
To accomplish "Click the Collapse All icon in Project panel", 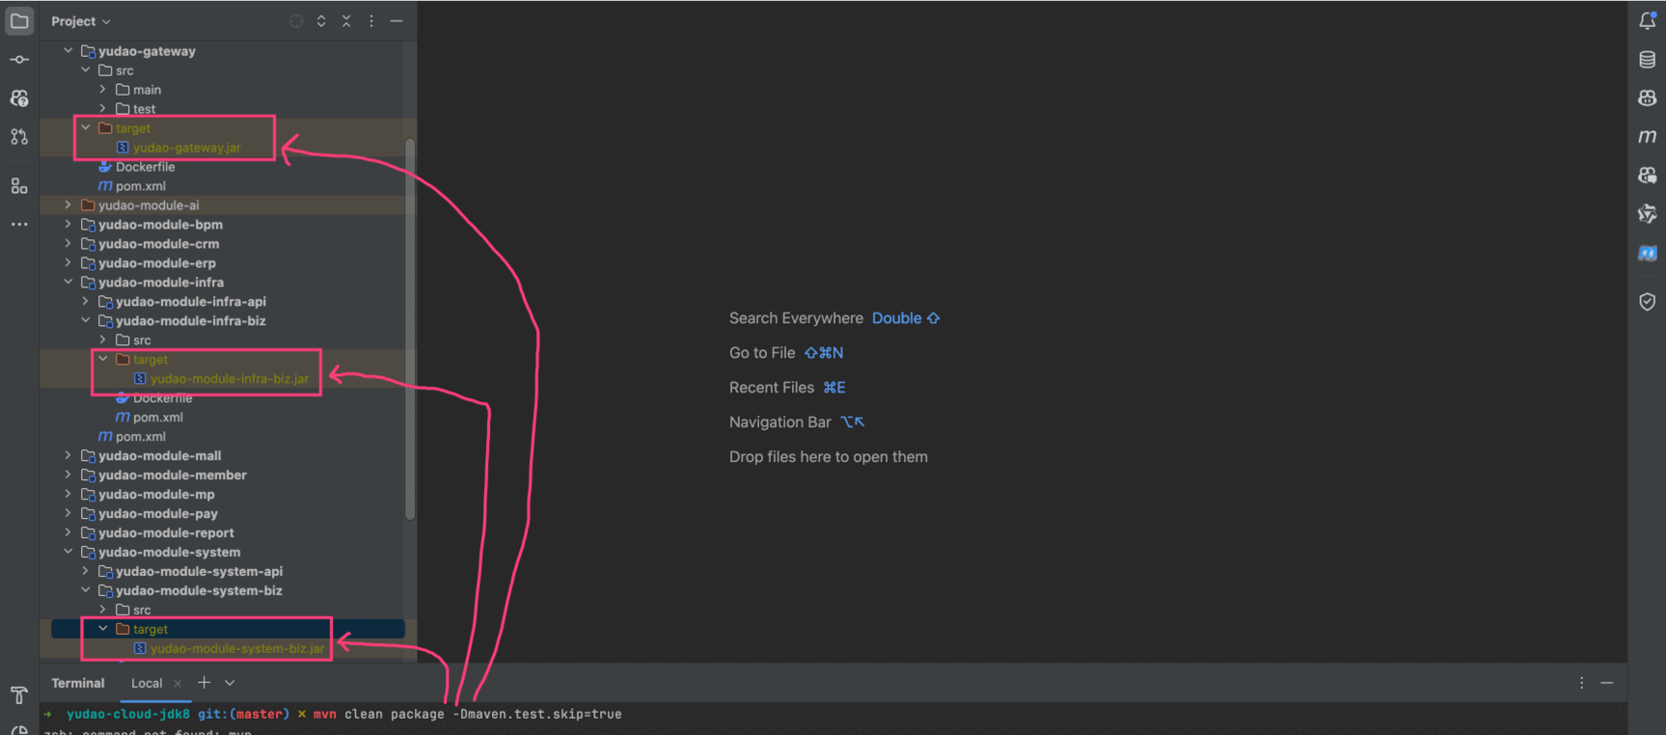I will pyautogui.click(x=346, y=21).
